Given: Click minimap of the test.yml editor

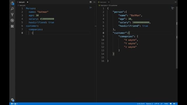Looking at the screenshot, I should [91, 8].
